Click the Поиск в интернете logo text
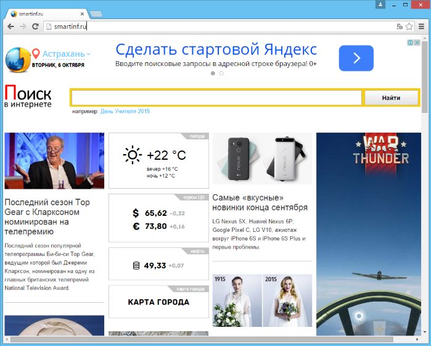Viewport: 431px width, 346px height. pos(28,96)
